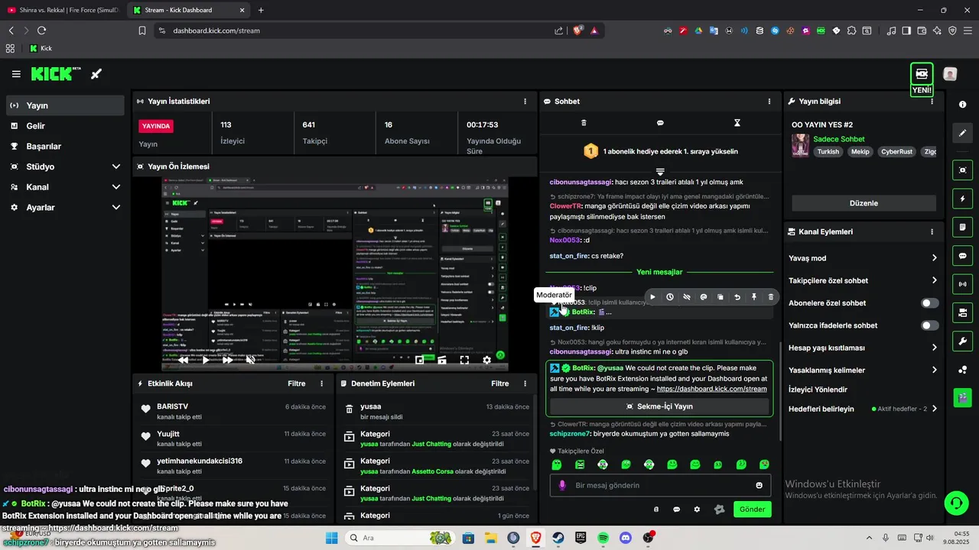Open Spotify from the Windows taskbar

coord(603,538)
